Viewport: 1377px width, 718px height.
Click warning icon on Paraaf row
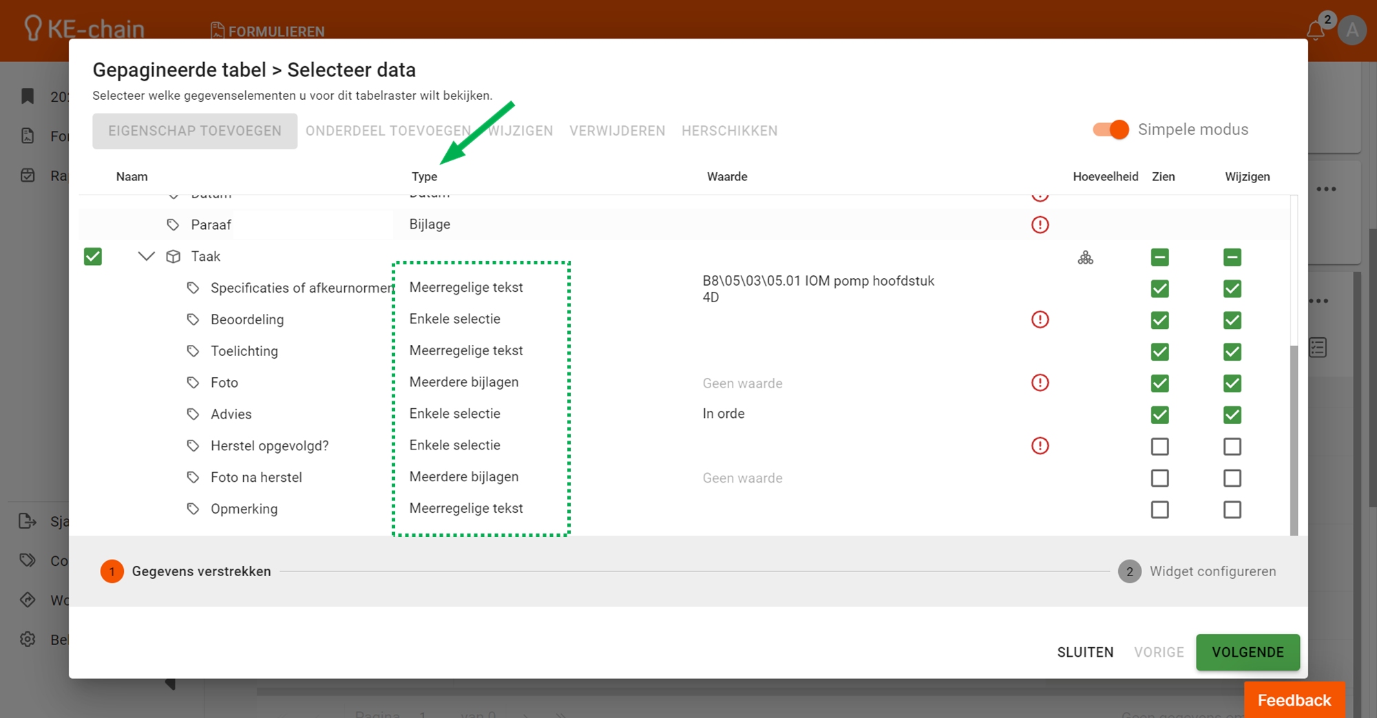pyautogui.click(x=1040, y=224)
